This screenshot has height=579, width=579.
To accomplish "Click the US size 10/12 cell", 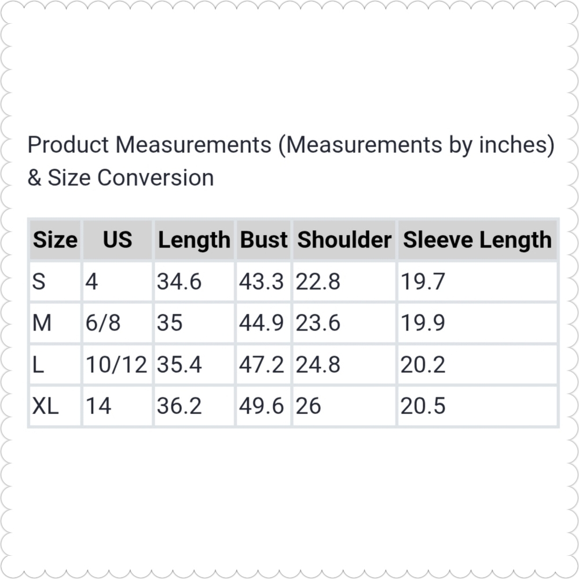I will [x=118, y=365].
